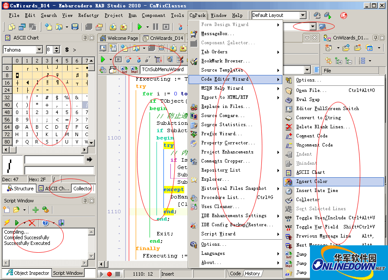Open the Refactor menu
This screenshot has width=388, height=280.
[88, 15]
